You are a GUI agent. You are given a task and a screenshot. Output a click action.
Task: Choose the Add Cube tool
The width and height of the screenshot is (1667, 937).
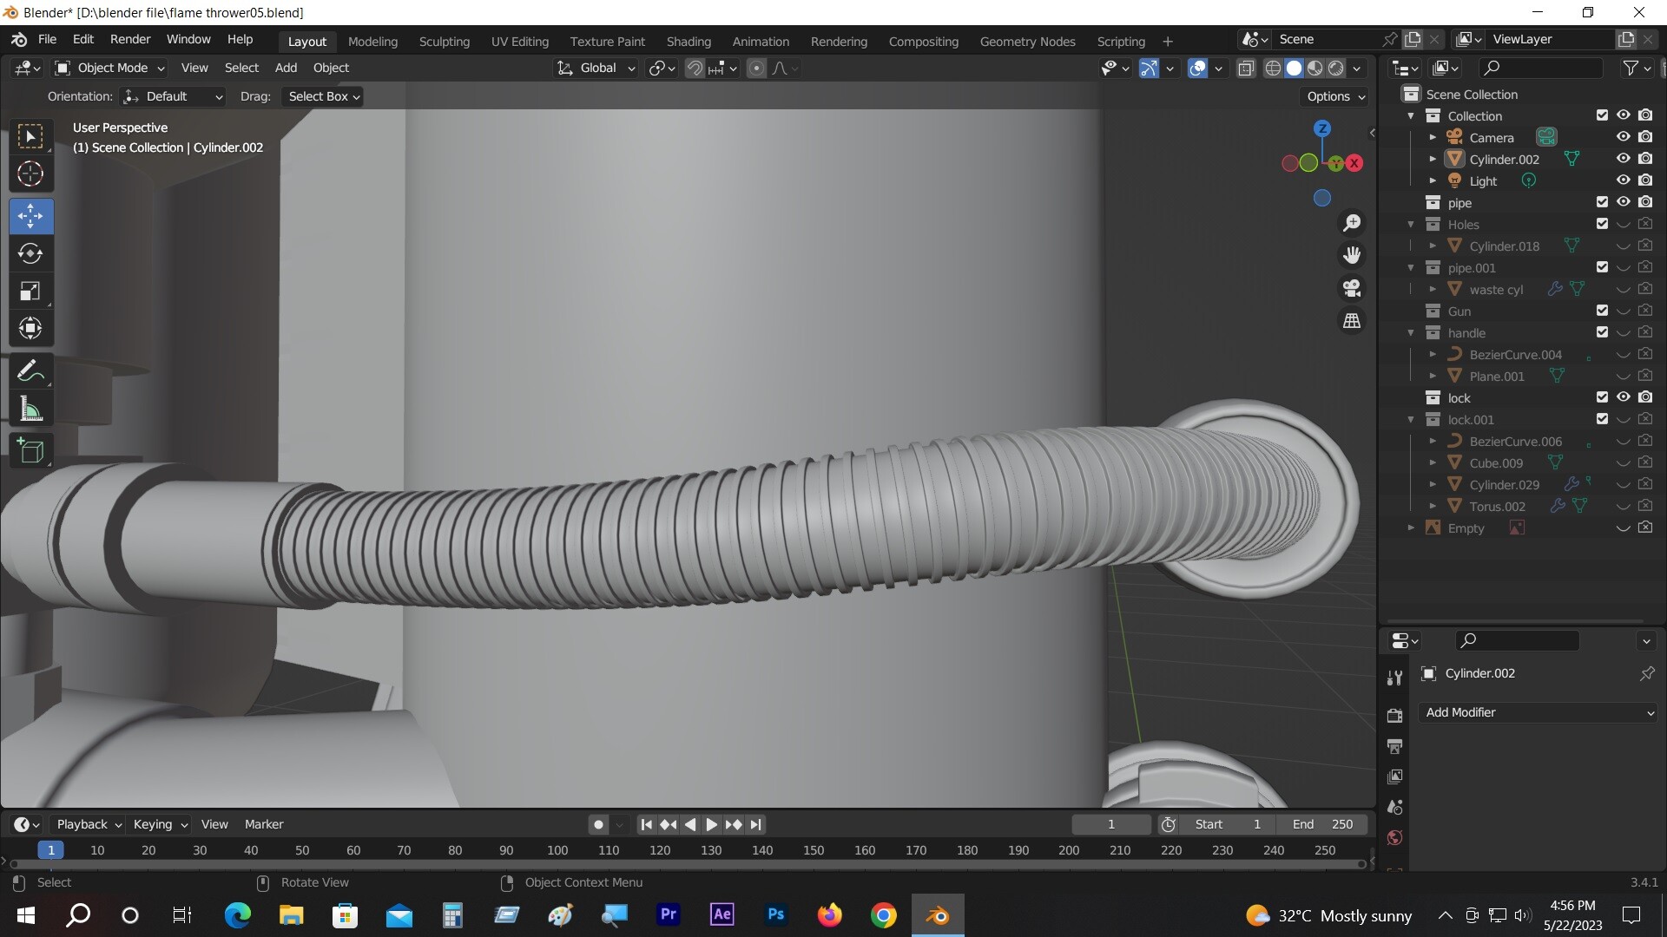coord(30,450)
